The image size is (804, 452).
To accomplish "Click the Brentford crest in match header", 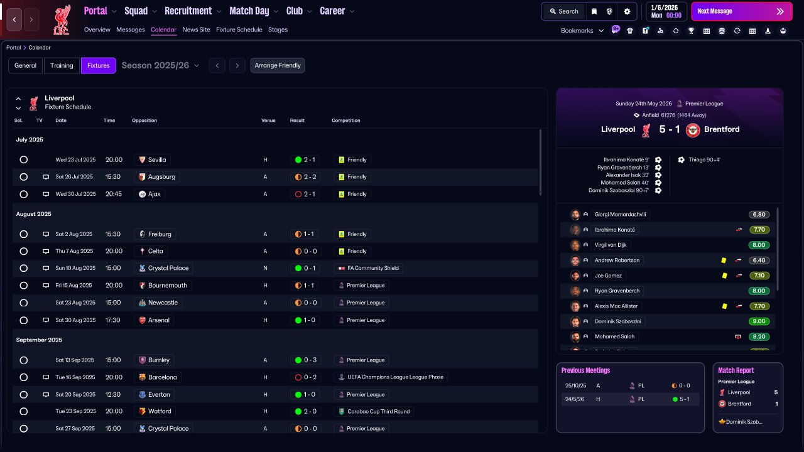I will (x=693, y=130).
